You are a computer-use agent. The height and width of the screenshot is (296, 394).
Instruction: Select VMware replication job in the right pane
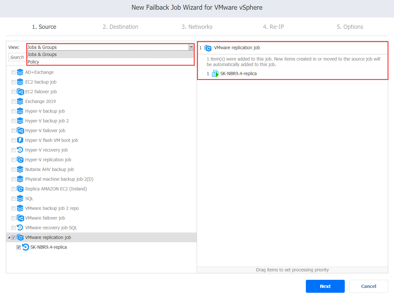click(237, 48)
